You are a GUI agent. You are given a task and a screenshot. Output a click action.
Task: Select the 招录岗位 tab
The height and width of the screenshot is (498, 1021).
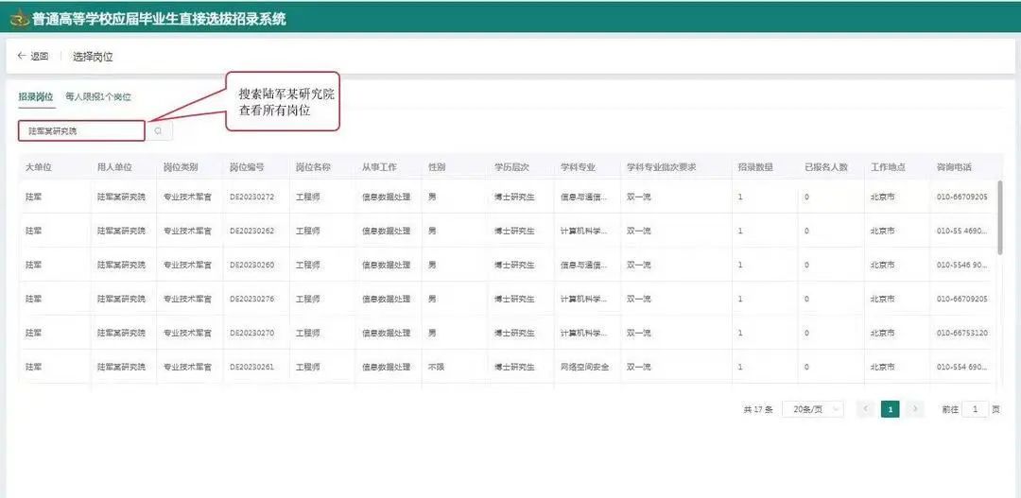coord(36,96)
